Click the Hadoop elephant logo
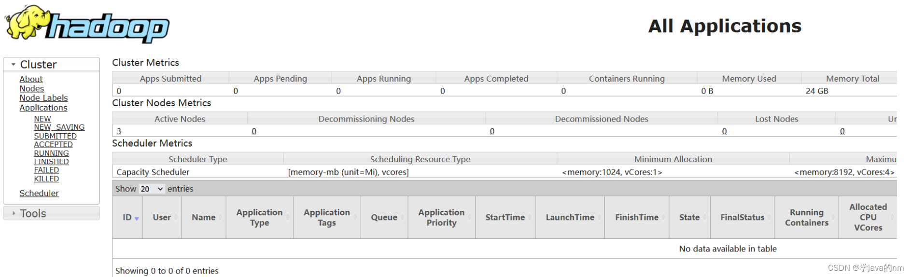 [x=87, y=24]
